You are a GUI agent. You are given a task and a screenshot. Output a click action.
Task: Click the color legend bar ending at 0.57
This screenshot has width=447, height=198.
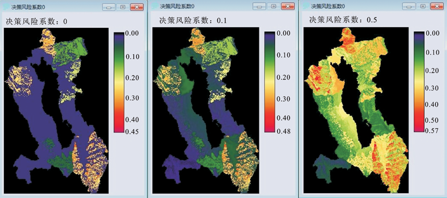(x=419, y=82)
